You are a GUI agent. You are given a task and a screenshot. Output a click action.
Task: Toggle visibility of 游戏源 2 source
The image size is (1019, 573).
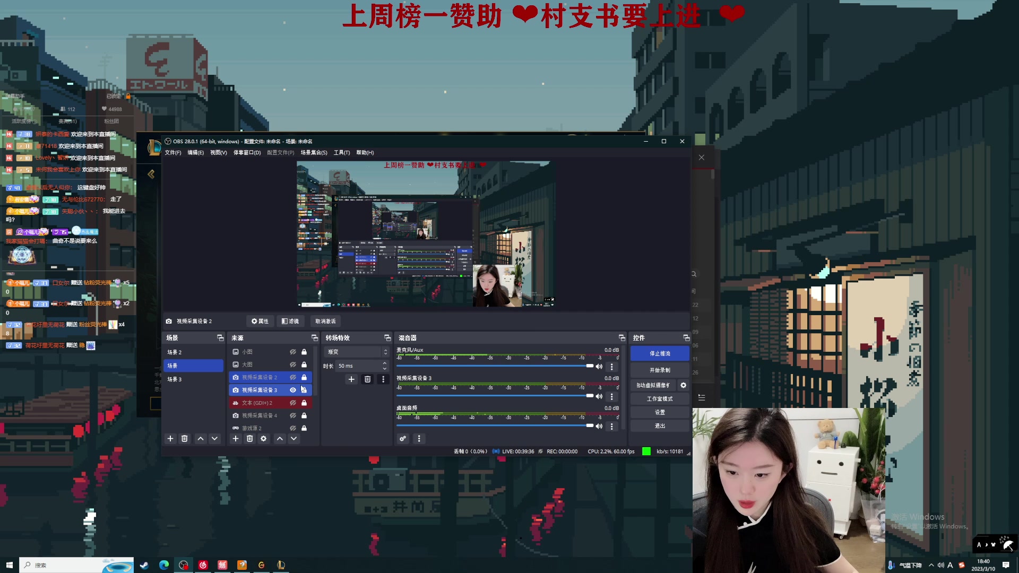coord(292,428)
